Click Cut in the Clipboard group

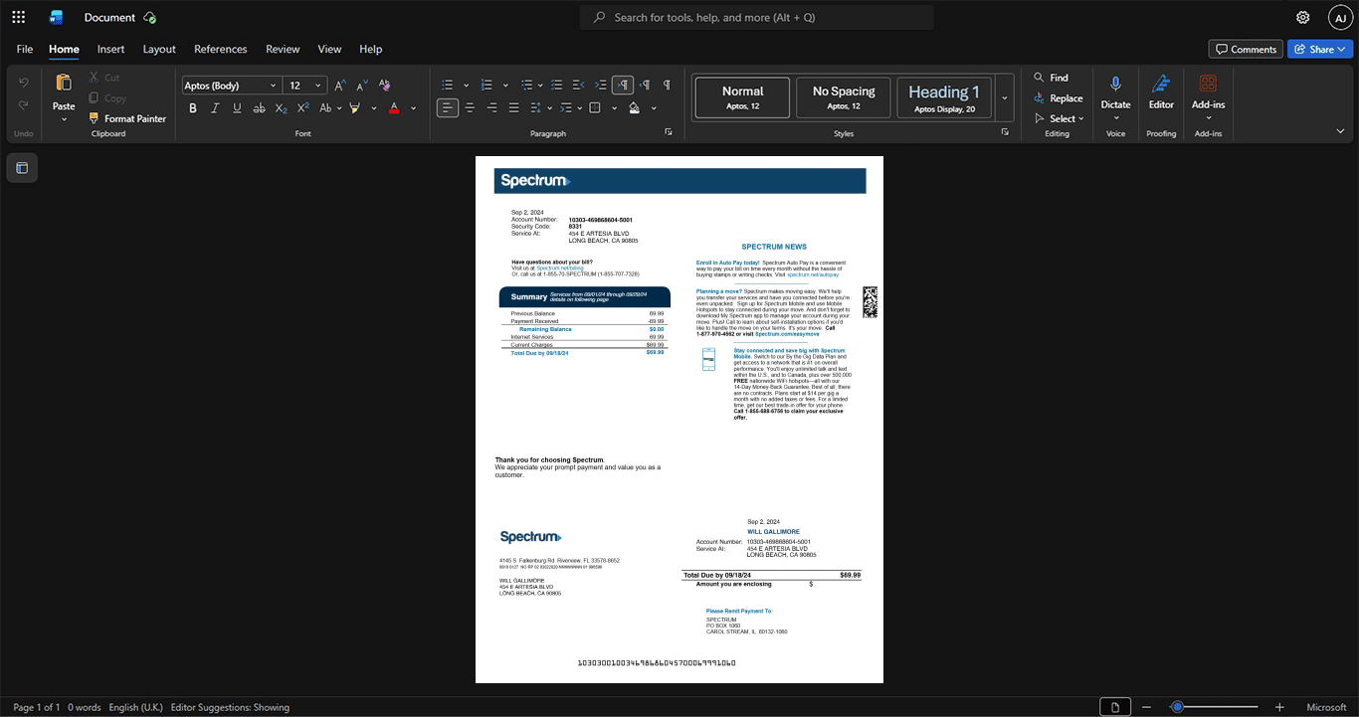pyautogui.click(x=104, y=78)
